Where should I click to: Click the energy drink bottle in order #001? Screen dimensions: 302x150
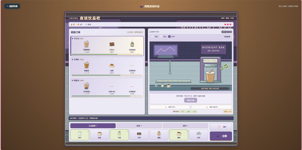click(x=132, y=44)
